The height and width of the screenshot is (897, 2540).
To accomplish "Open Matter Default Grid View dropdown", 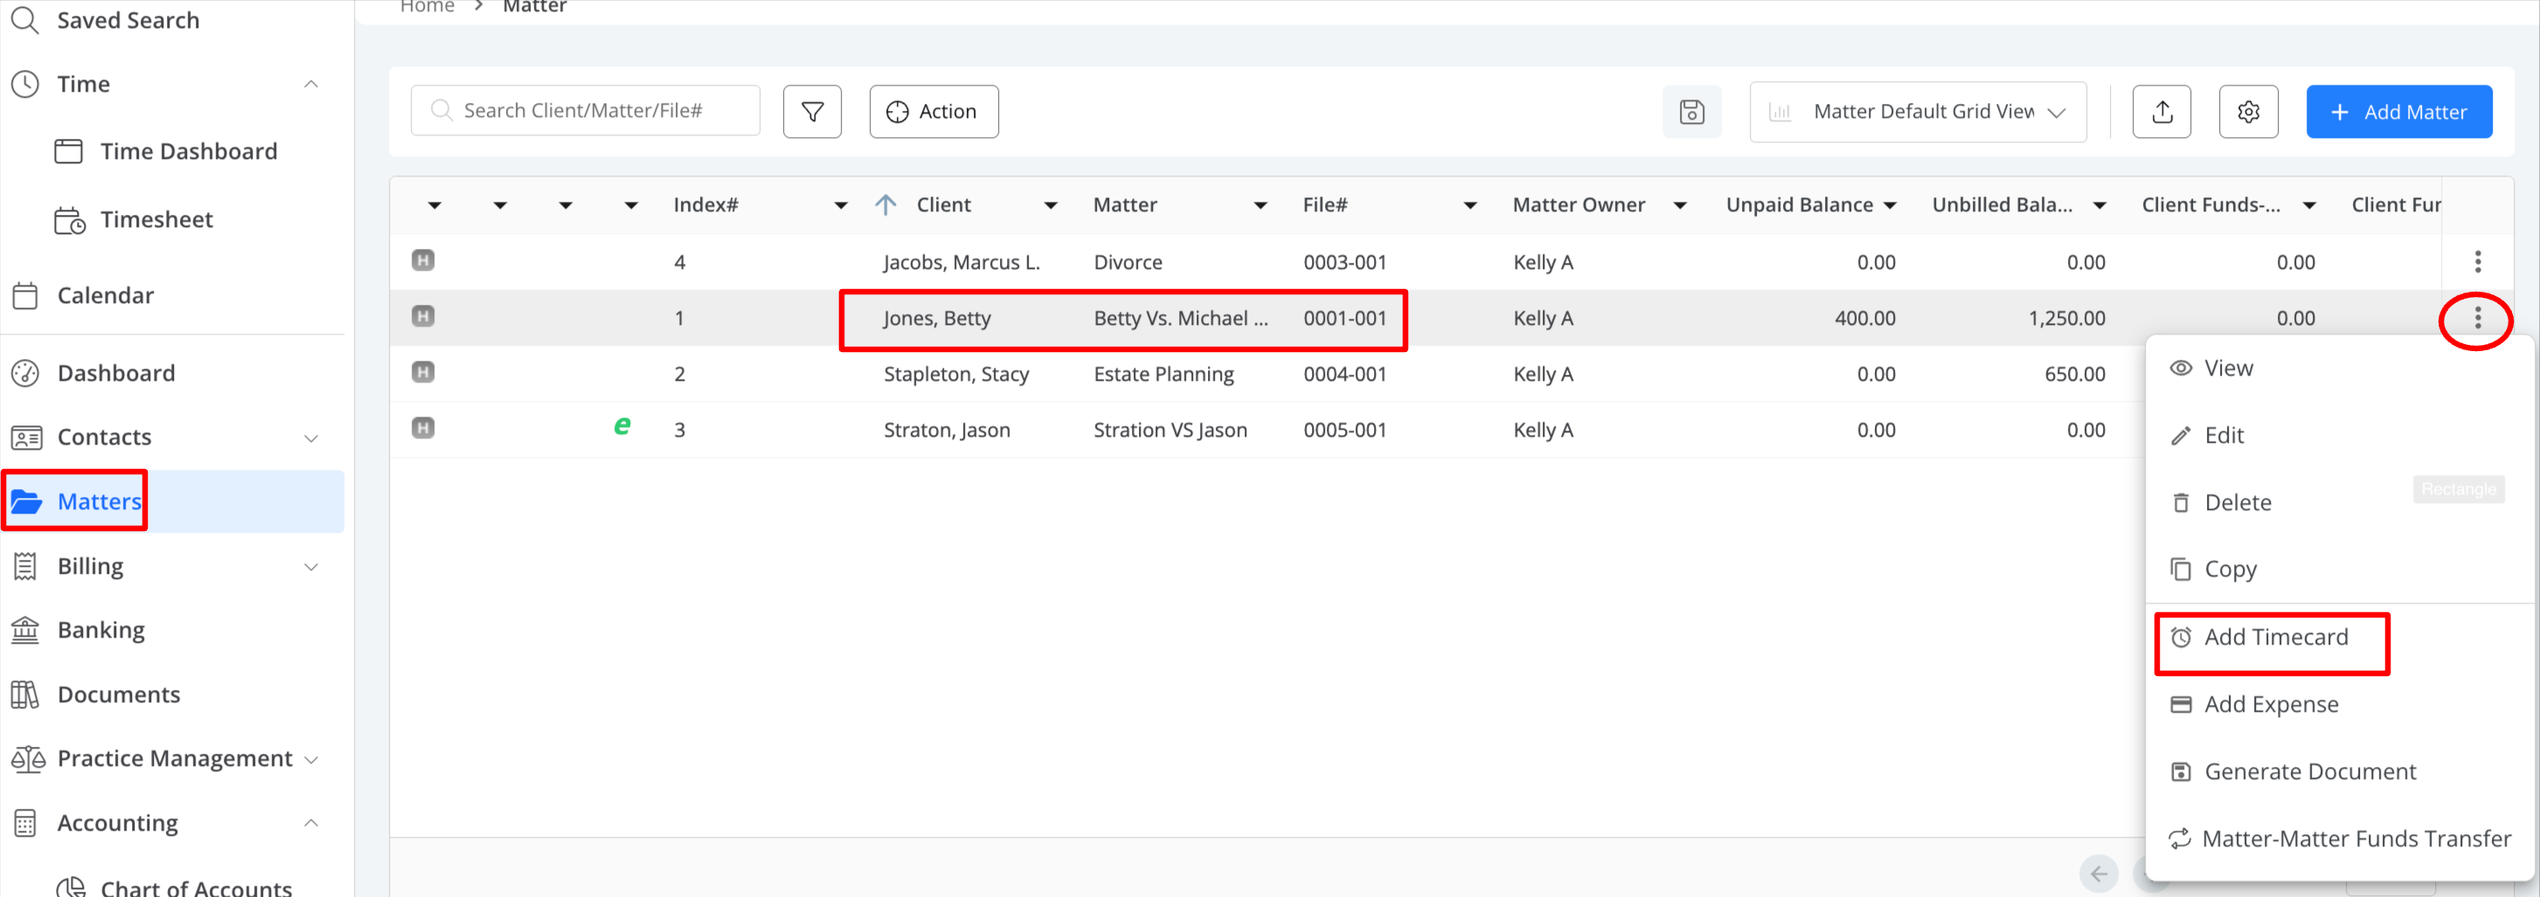I will point(1918,112).
